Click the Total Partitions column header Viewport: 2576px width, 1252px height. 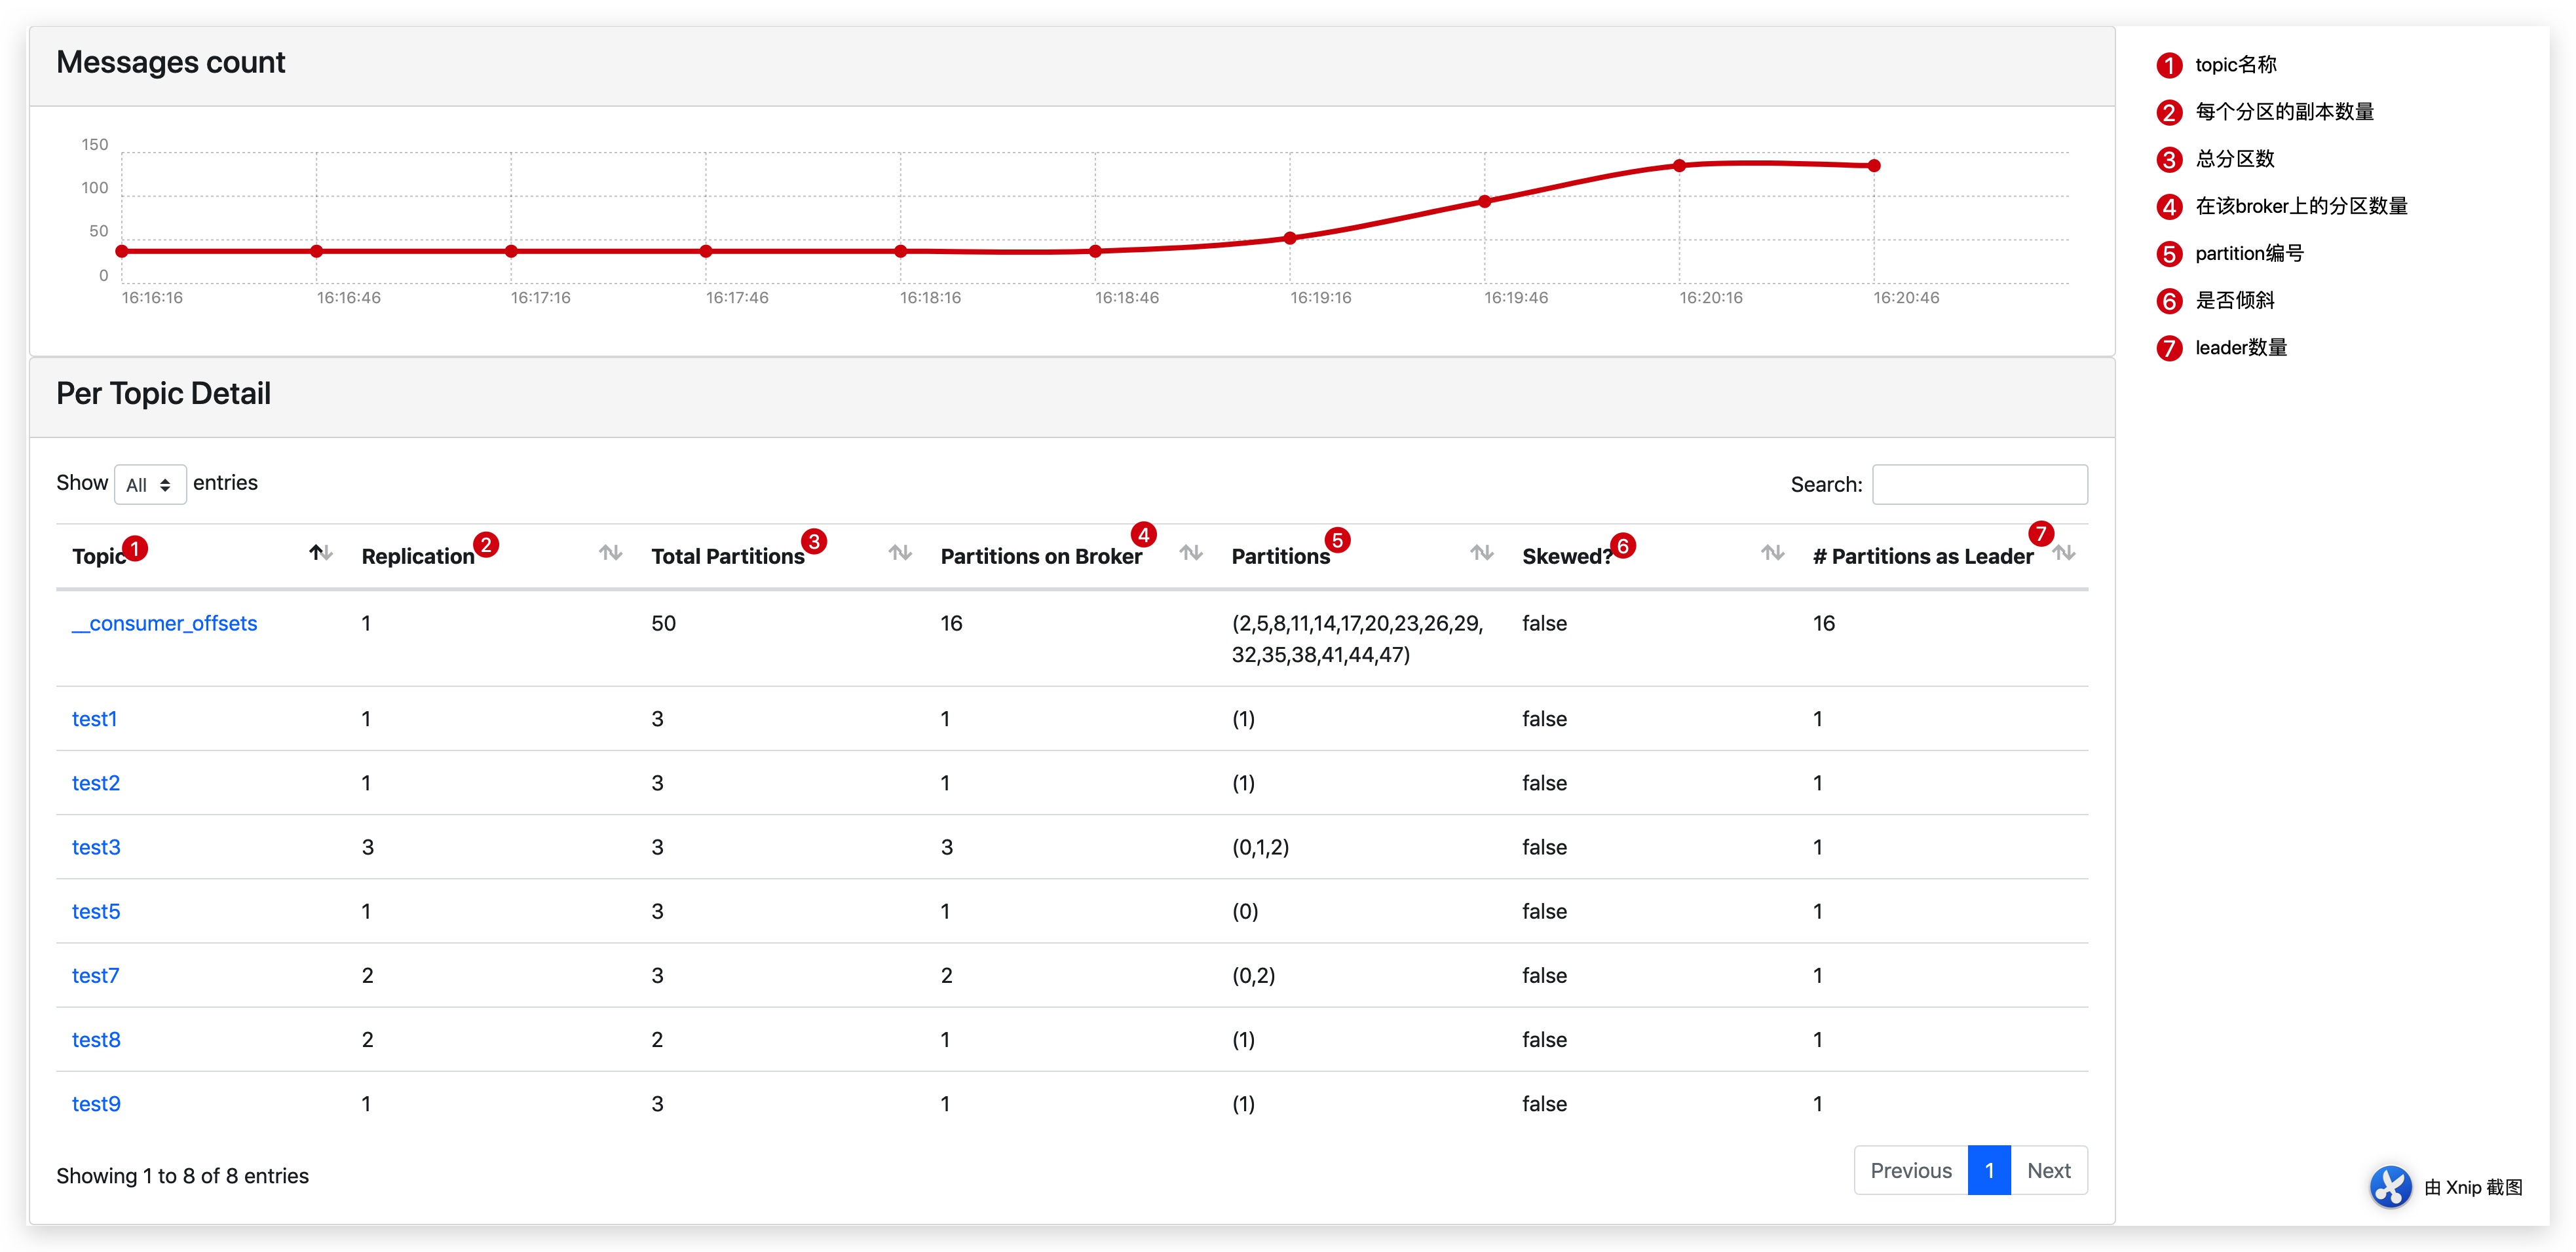pyautogui.click(x=728, y=557)
